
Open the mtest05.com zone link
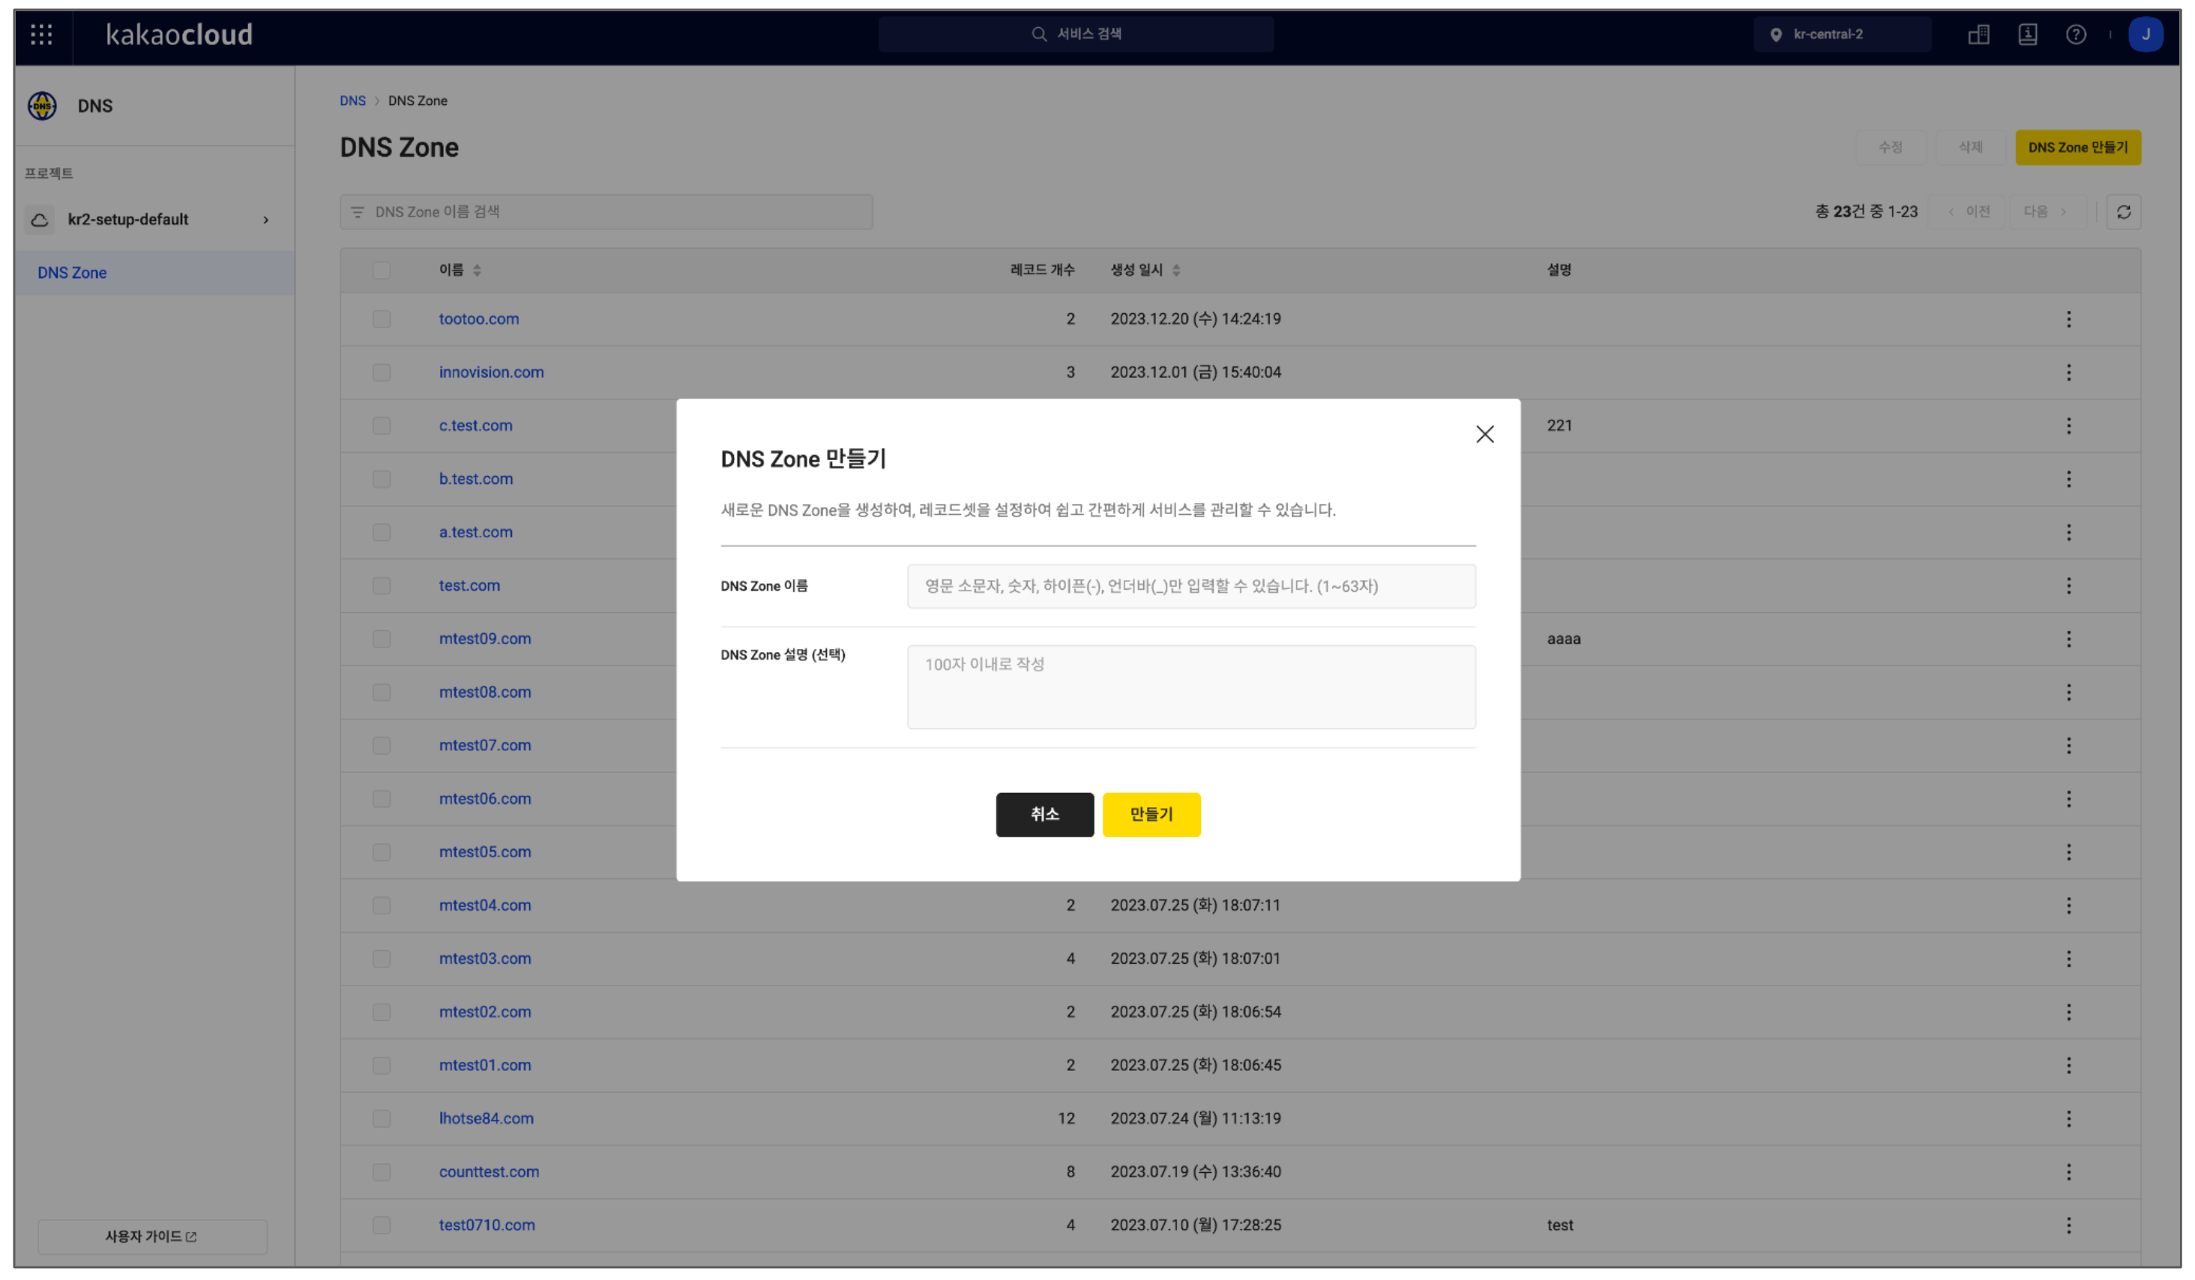(485, 851)
